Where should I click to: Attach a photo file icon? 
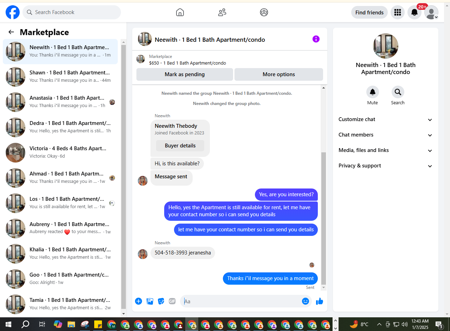click(150, 301)
